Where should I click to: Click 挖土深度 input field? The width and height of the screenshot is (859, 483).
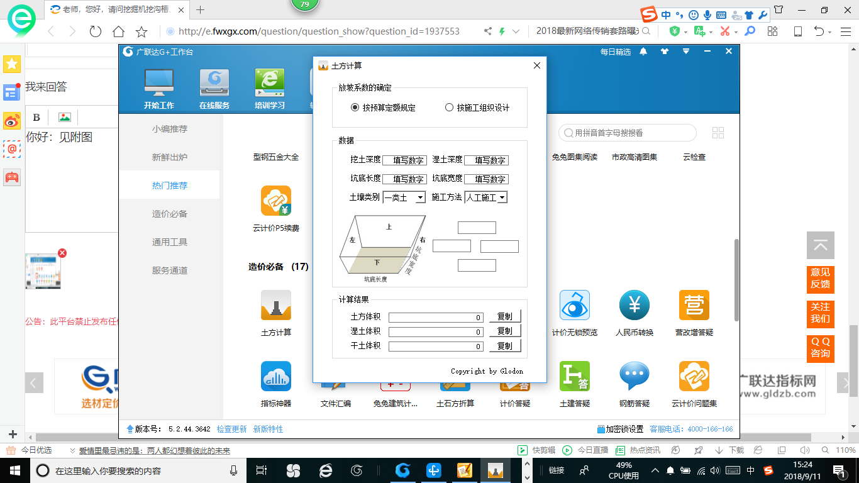coord(404,160)
